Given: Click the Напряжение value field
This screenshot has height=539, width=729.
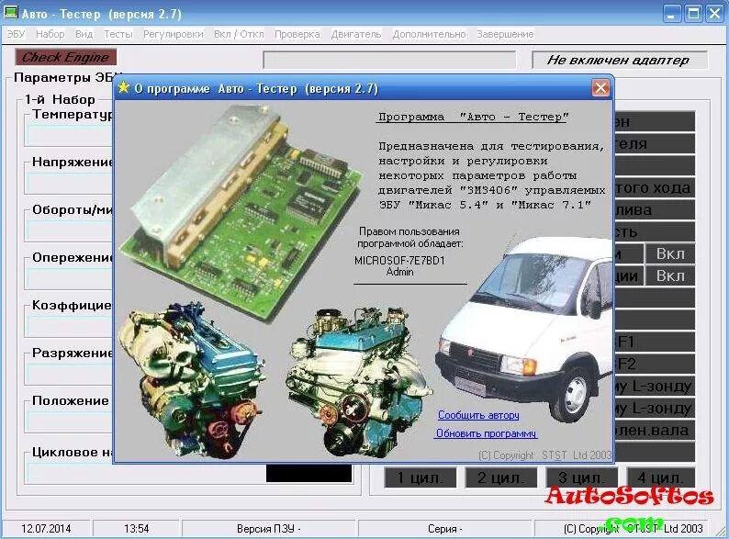Looking at the screenshot, I should click(70, 183).
